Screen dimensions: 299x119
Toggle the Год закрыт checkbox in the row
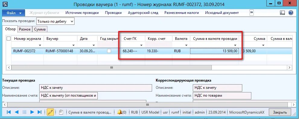(x=109, y=51)
